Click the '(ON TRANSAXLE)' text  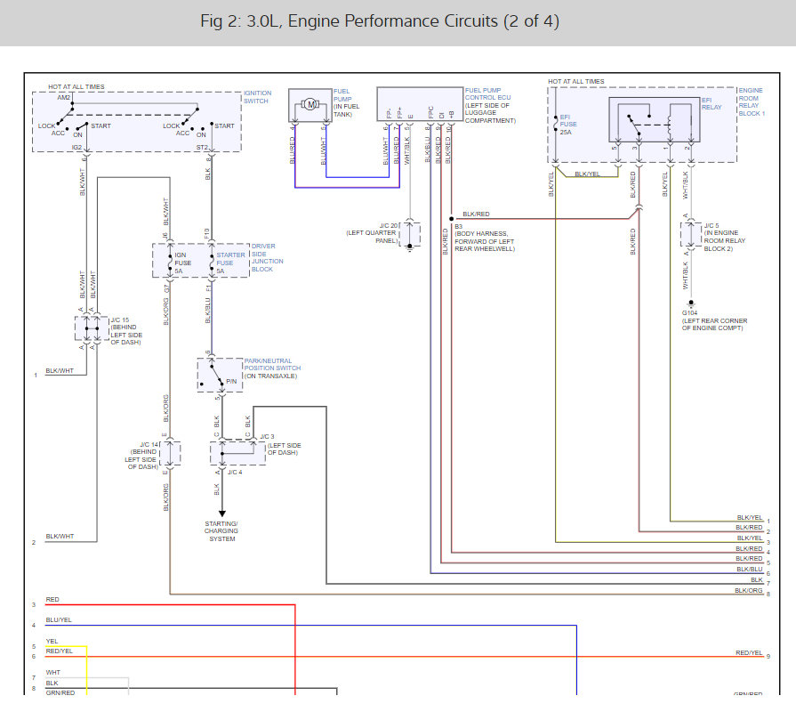tap(270, 376)
